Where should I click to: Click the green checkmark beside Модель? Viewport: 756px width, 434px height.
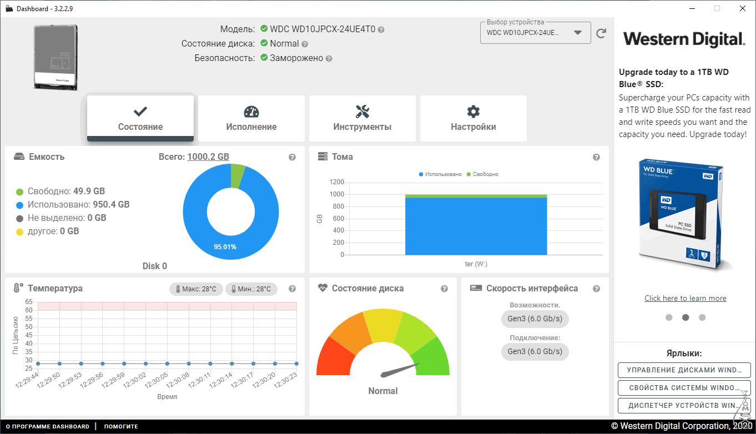[x=264, y=29]
